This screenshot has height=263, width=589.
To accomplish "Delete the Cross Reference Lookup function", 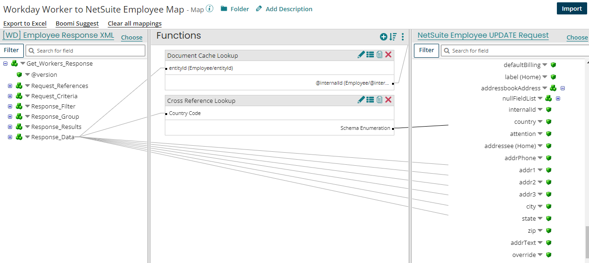I will tap(388, 100).
